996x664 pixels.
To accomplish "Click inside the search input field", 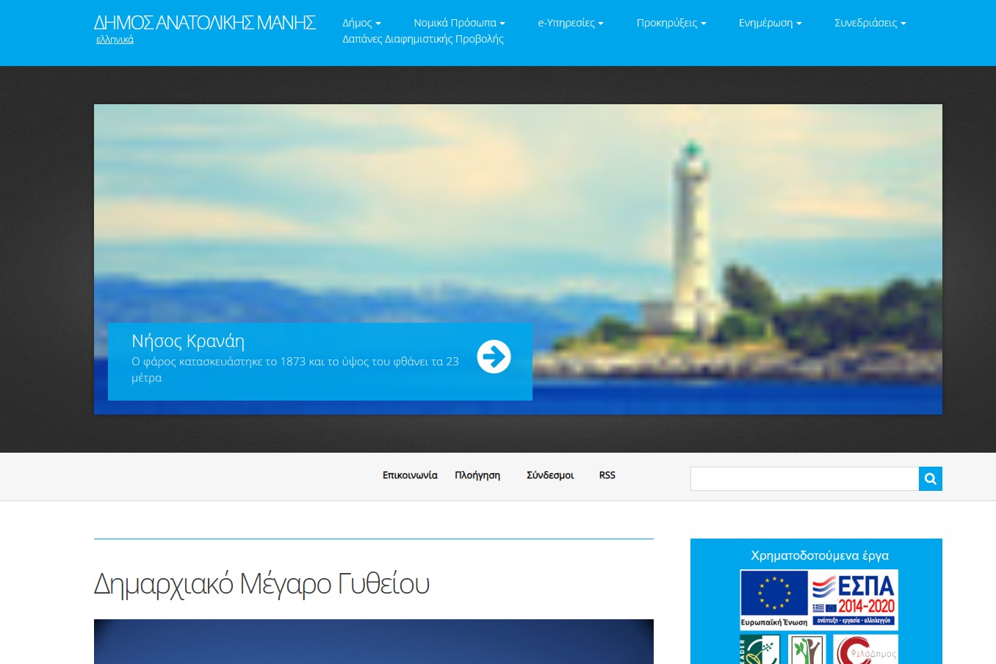I will [804, 478].
